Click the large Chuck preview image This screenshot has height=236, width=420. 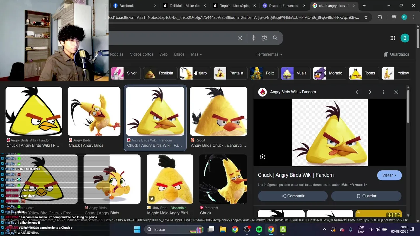330,133
